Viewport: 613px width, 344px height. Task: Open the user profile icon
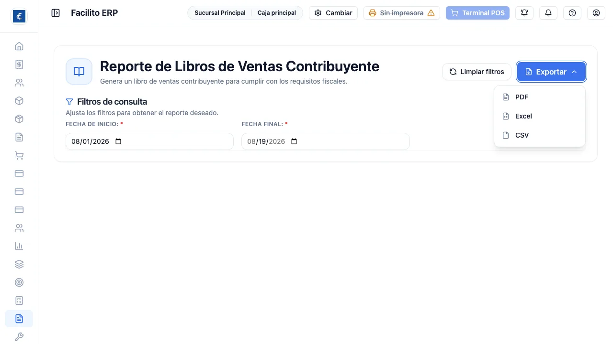(596, 13)
